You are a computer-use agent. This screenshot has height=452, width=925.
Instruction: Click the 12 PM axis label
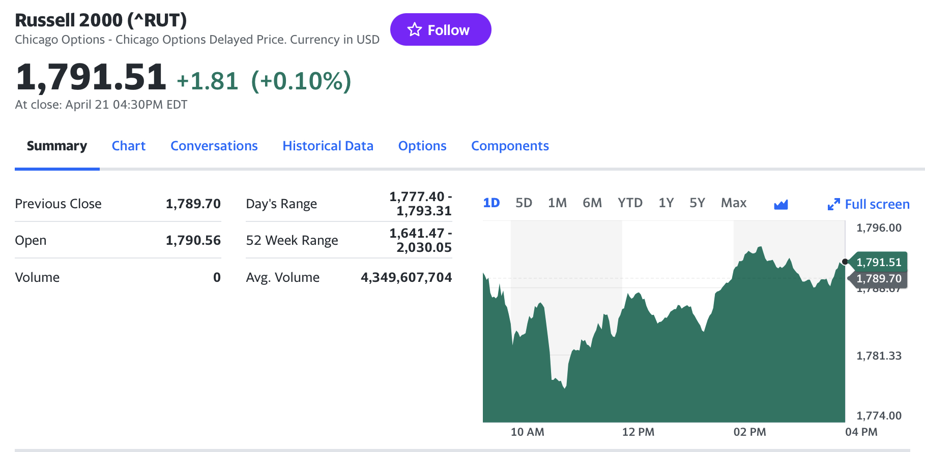coord(639,432)
